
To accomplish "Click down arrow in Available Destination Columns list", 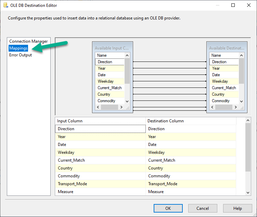I will coord(241,101).
